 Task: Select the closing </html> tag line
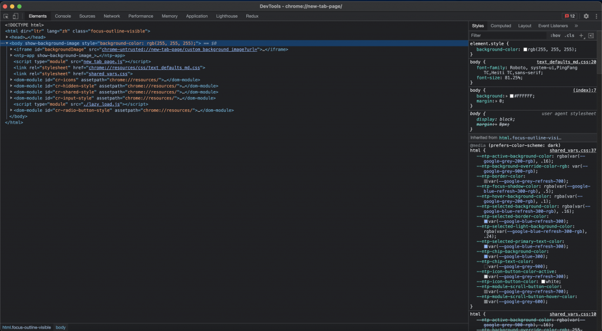[x=14, y=122]
